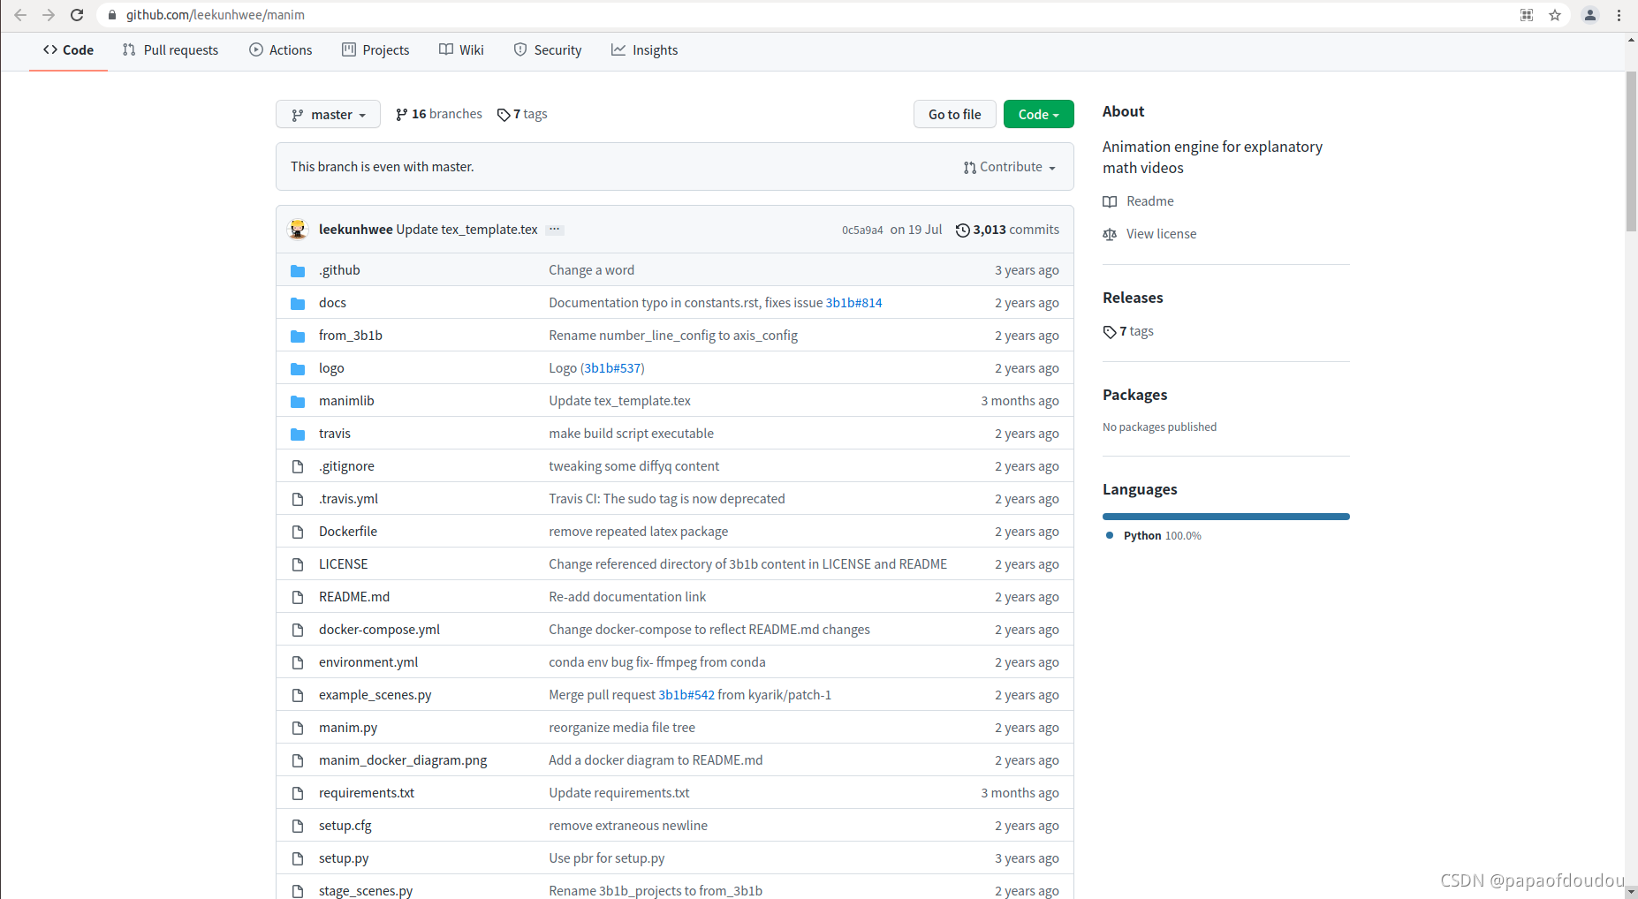Image resolution: width=1638 pixels, height=899 pixels.
Task: Open the Code tab
Action: click(68, 50)
